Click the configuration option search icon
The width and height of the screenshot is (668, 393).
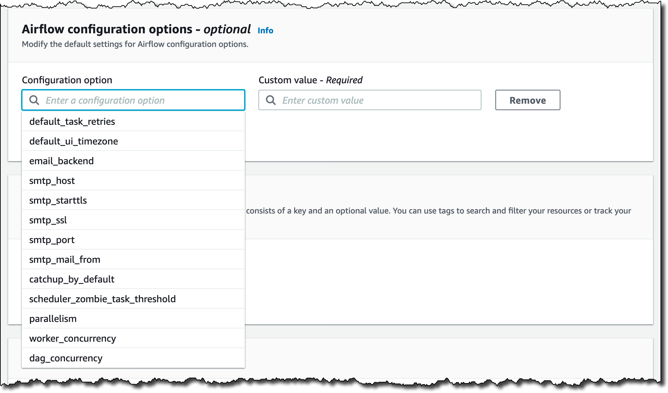[x=34, y=100]
